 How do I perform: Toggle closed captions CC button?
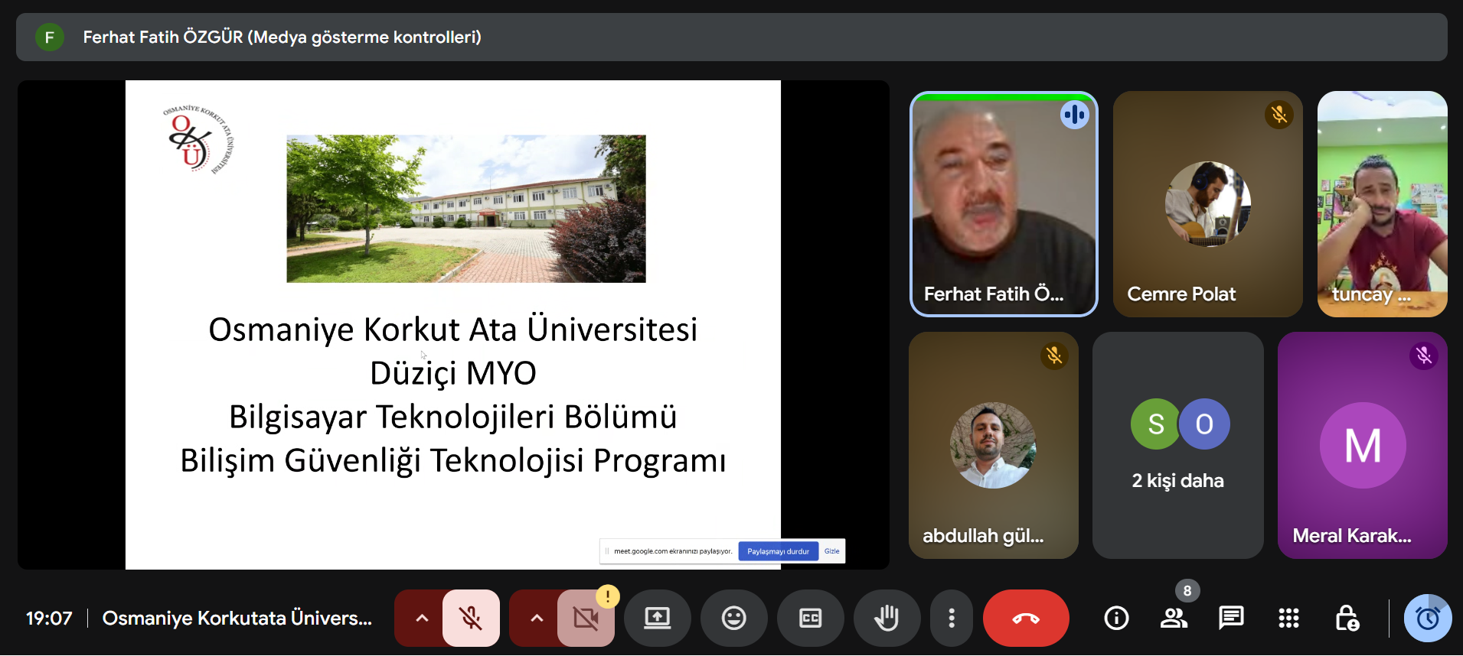[x=810, y=618]
